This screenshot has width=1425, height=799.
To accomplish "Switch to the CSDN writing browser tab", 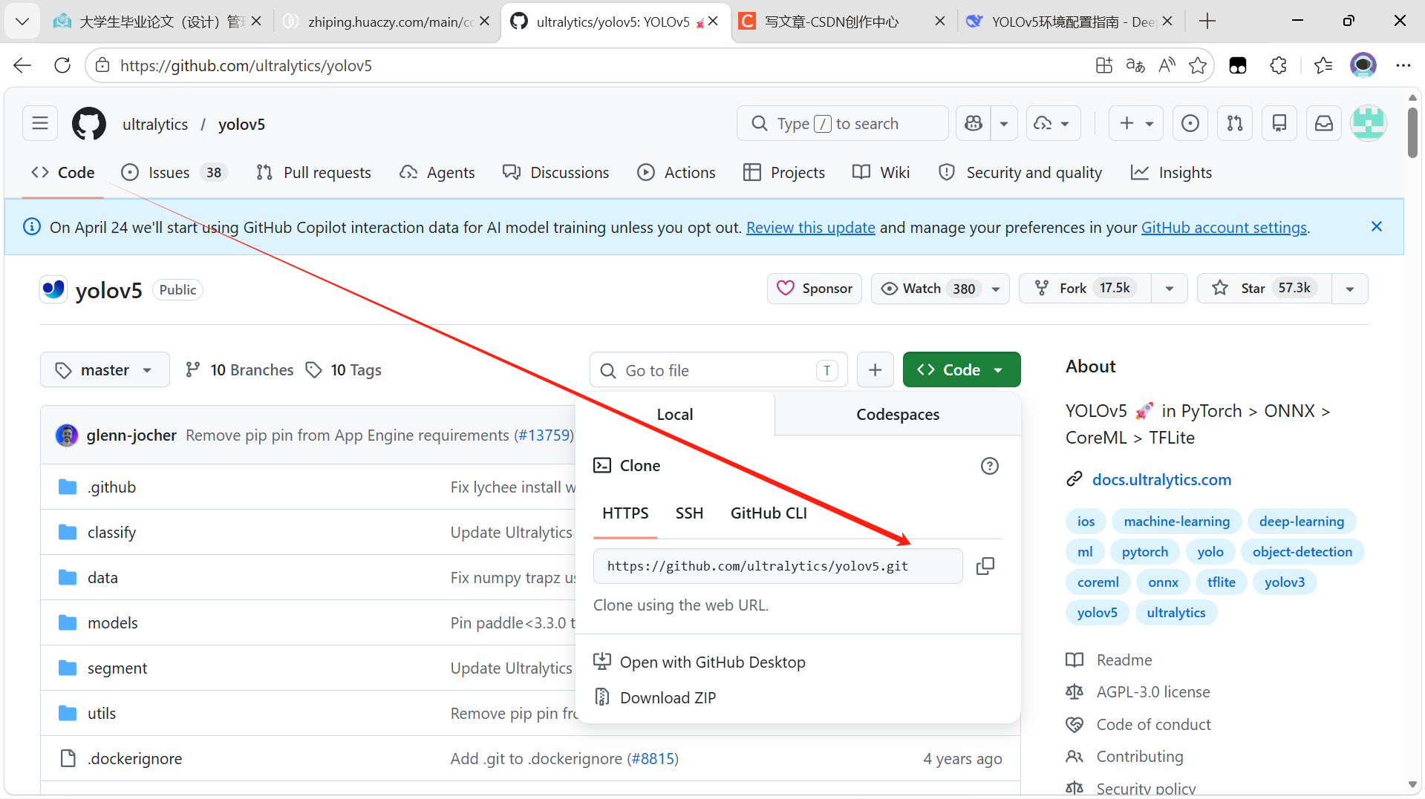I will point(842,22).
